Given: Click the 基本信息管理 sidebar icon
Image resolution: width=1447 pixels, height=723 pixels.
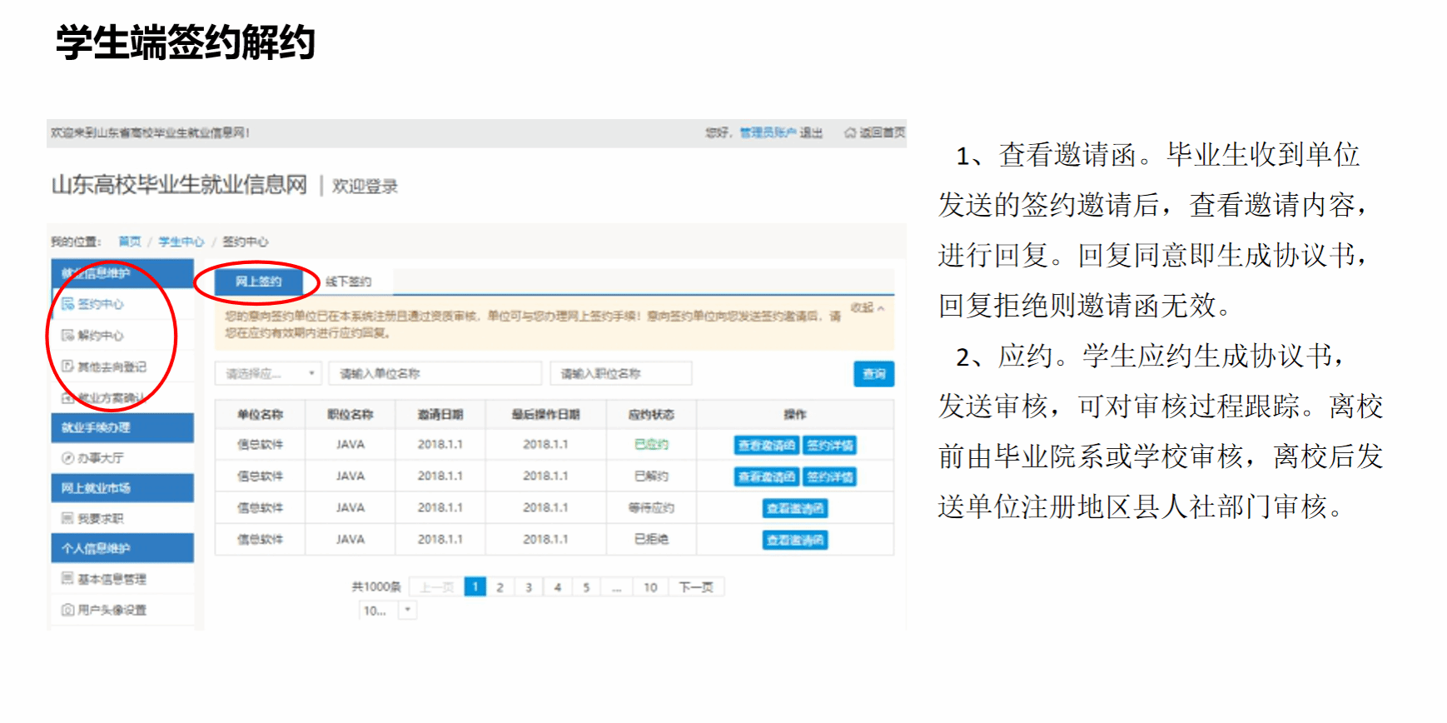Looking at the screenshot, I should 68,579.
